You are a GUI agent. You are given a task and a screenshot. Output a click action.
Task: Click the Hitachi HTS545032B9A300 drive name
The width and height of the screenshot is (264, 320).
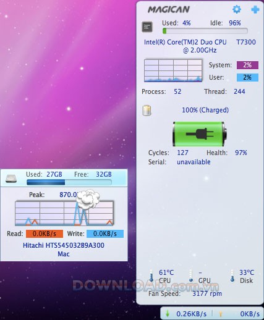tap(64, 245)
